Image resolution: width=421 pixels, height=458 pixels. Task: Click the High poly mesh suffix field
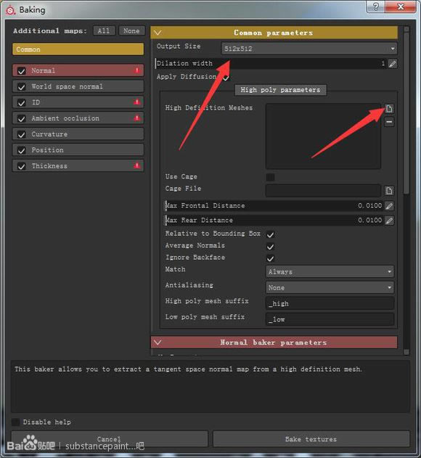tap(330, 303)
